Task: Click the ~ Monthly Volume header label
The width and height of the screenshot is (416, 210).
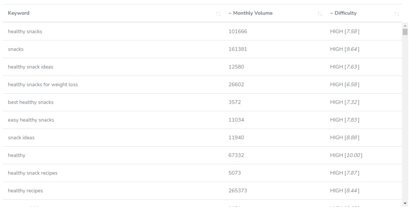Action: tap(250, 13)
